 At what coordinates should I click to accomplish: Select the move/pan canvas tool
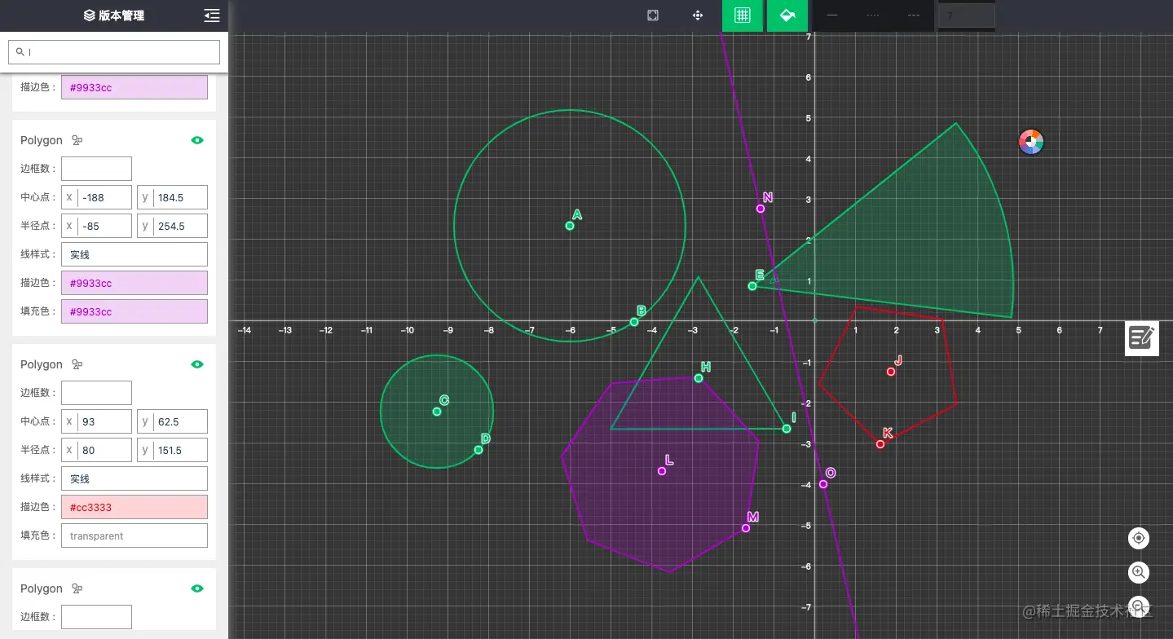[x=698, y=15]
